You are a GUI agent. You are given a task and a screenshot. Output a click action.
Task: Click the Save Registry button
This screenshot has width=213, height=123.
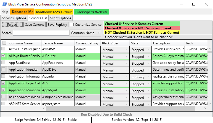(57, 25)
